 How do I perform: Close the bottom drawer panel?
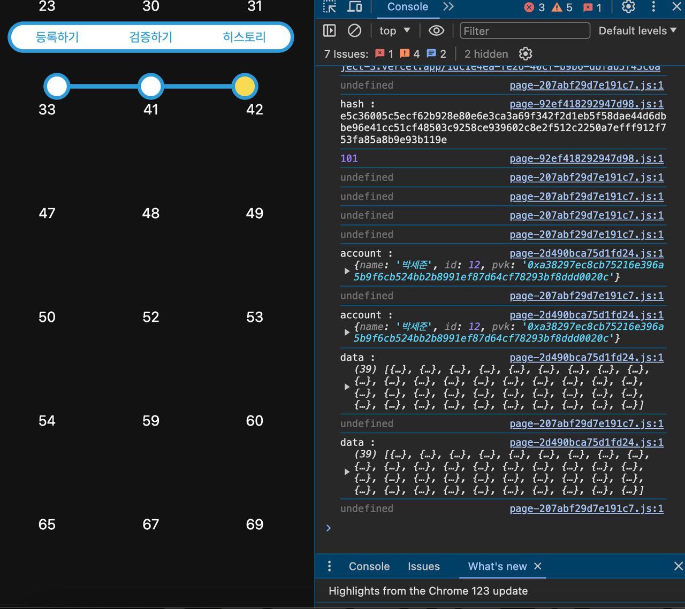pos(678,566)
